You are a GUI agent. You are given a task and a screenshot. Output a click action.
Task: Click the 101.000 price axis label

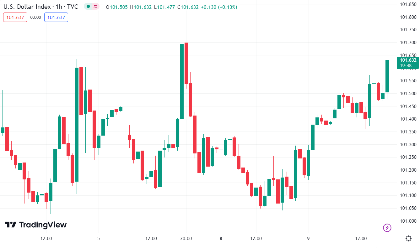pyautogui.click(x=408, y=221)
